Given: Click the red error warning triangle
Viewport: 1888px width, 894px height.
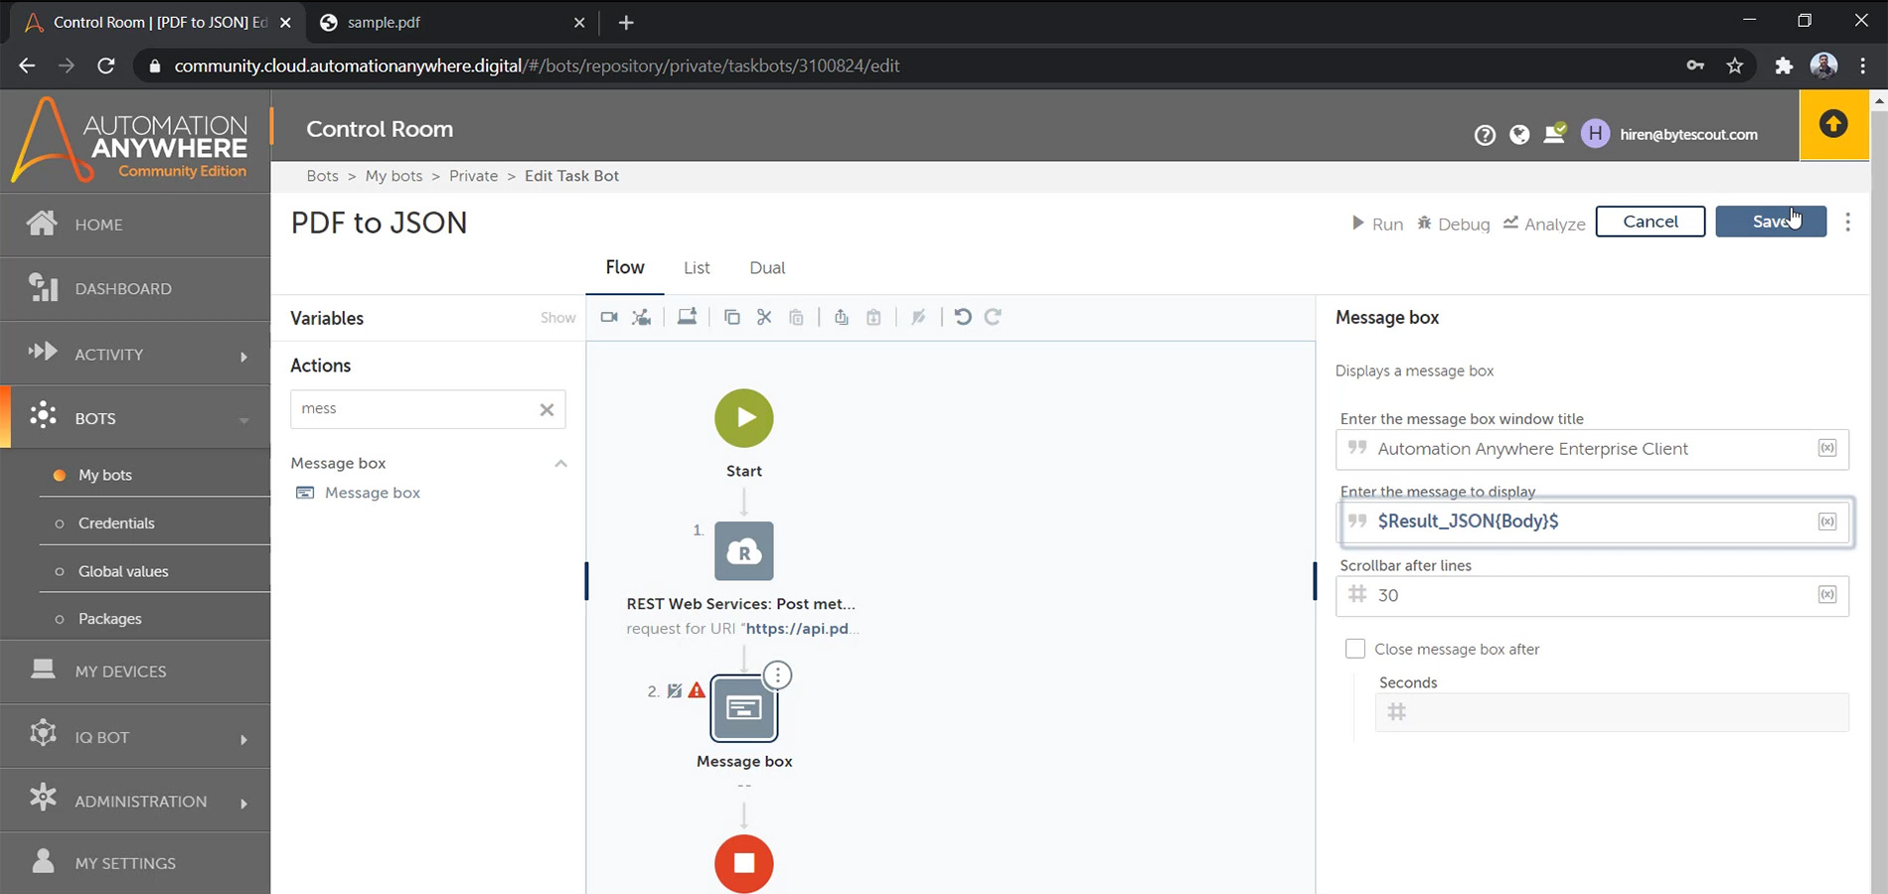Looking at the screenshot, I should [x=697, y=690].
